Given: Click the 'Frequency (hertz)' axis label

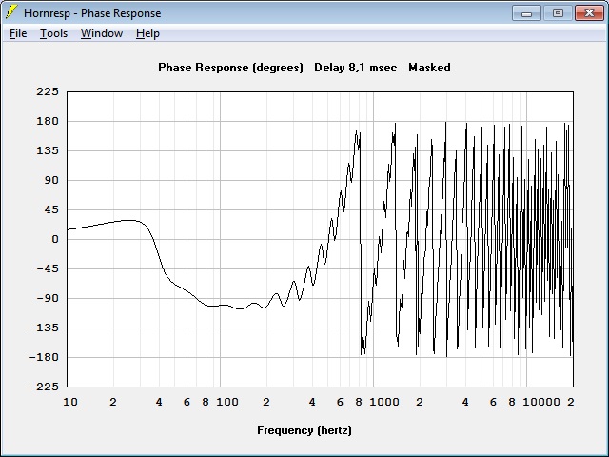Looking at the screenshot, I should [304, 430].
